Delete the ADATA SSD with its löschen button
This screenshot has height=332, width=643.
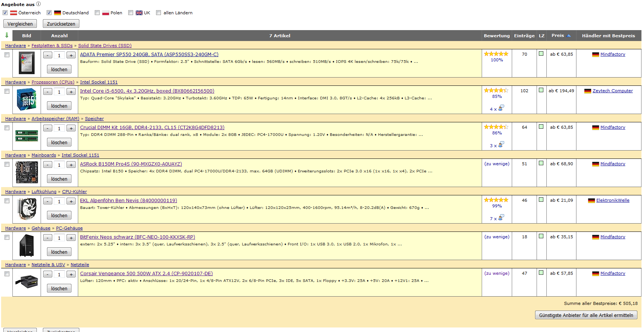(x=59, y=70)
